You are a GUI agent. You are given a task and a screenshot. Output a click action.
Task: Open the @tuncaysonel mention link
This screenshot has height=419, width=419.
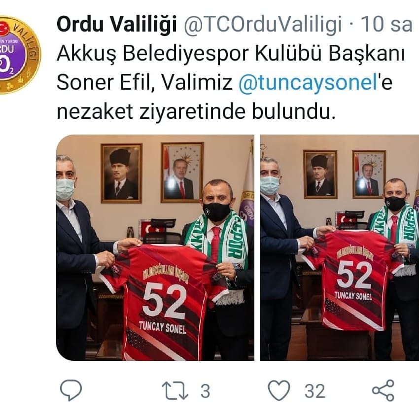pos(308,82)
